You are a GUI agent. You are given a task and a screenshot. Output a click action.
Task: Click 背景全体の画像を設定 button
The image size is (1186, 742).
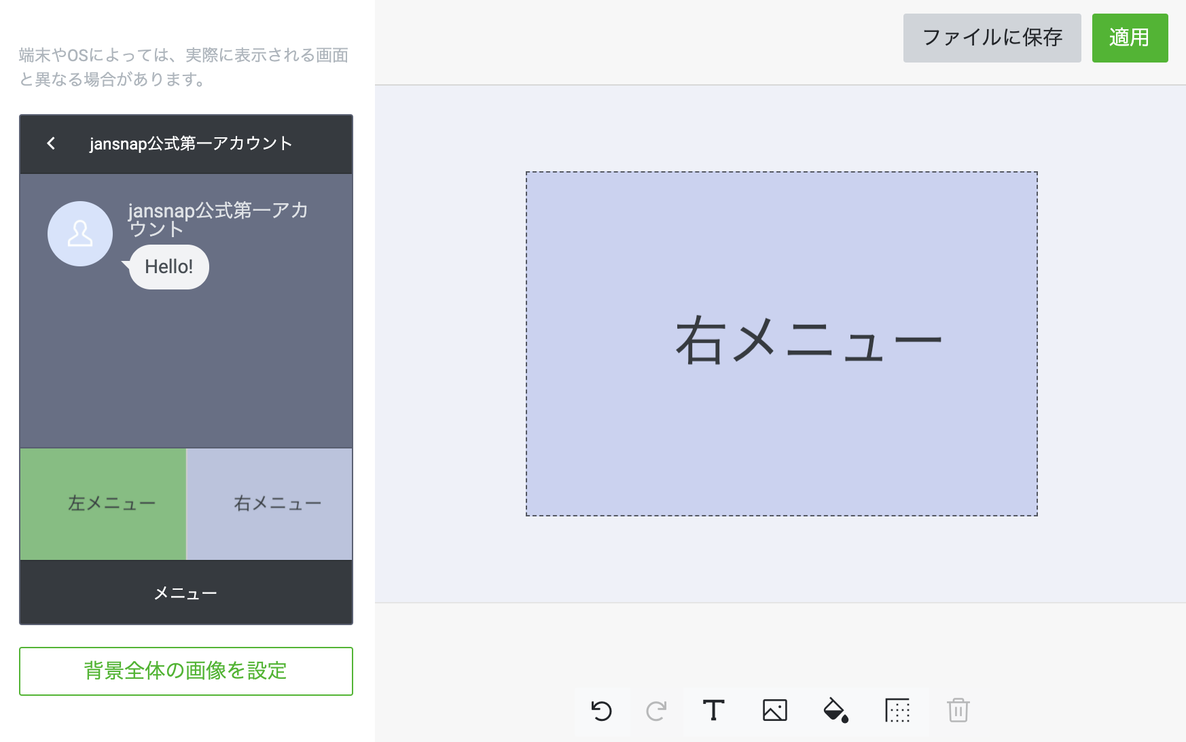coord(186,671)
